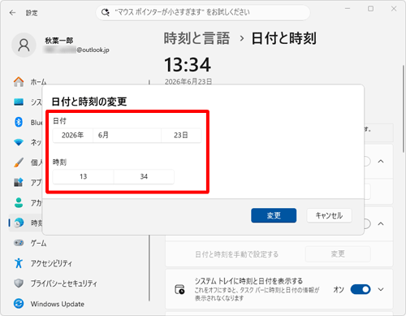Viewport: 406px width, 316px height.
Task: Open the year dropdown showing 2026年
Action: tap(72, 135)
